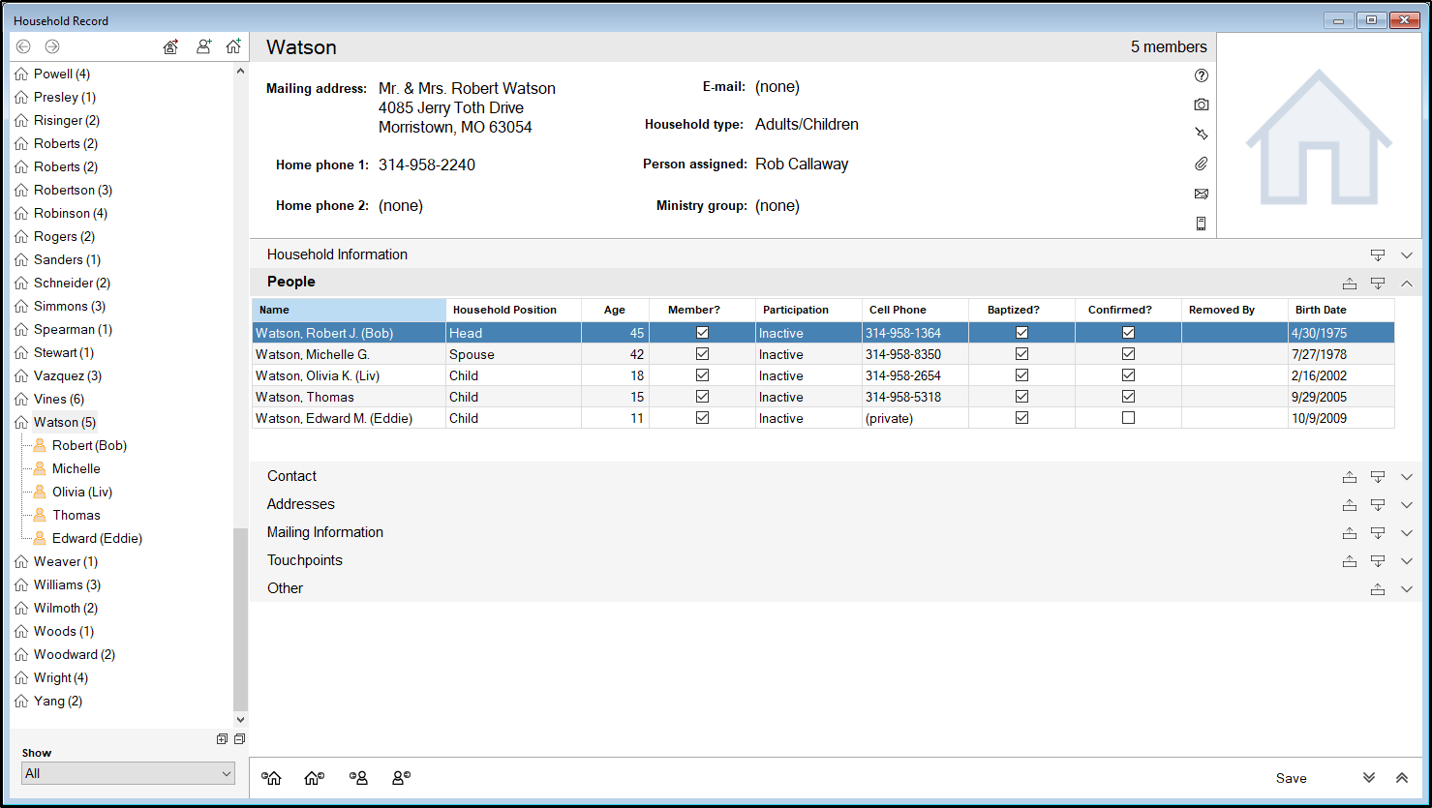This screenshot has width=1432, height=808.
Task: Open the Show filter dropdown
Action: point(128,773)
